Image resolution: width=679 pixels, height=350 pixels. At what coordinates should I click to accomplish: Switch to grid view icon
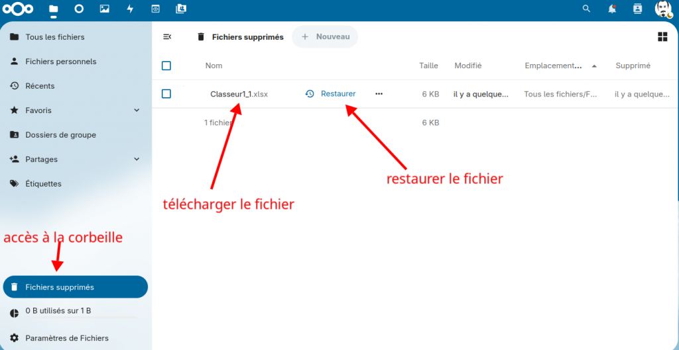click(662, 37)
